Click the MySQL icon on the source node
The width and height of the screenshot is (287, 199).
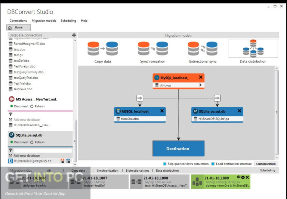pos(157,78)
